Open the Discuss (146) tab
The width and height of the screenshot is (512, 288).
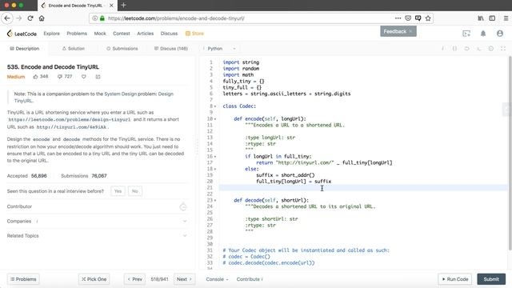(171, 48)
